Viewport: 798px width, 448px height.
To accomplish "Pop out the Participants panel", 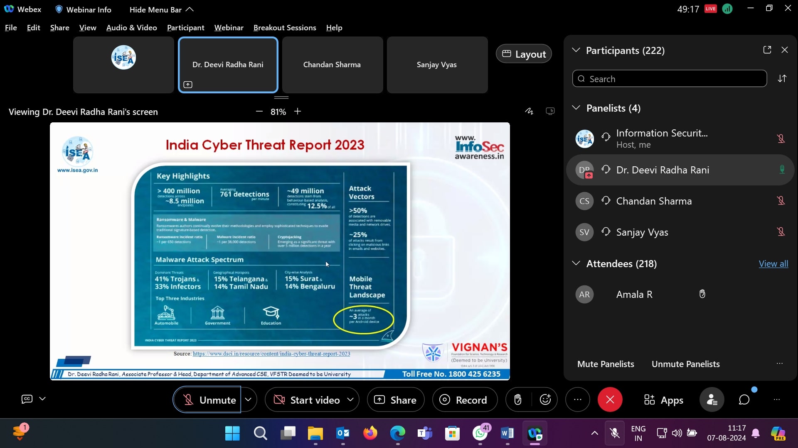I will click(x=767, y=50).
